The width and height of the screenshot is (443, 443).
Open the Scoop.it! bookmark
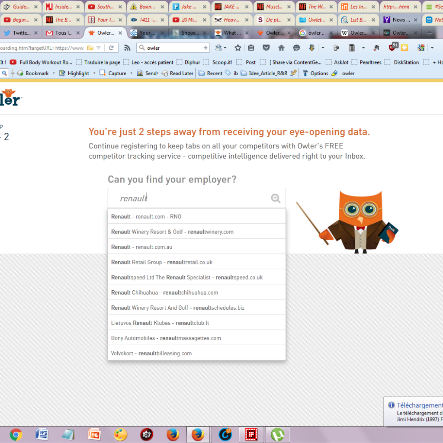pos(217,62)
